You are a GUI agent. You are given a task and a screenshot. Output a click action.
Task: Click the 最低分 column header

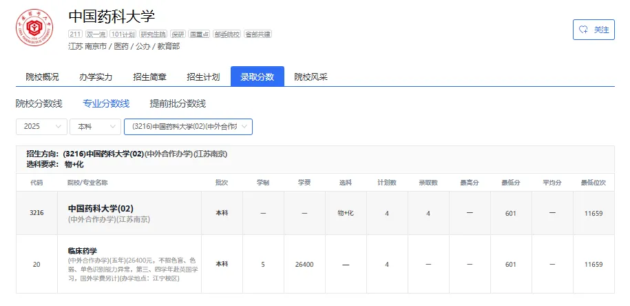[511, 183]
